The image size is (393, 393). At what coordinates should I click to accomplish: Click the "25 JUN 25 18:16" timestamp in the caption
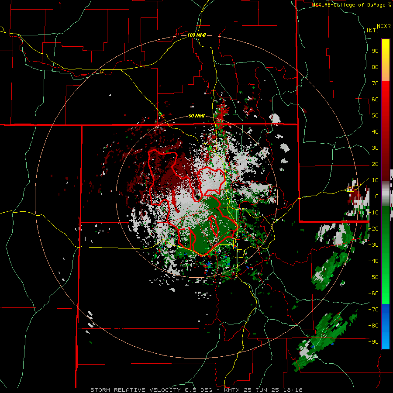(272, 390)
